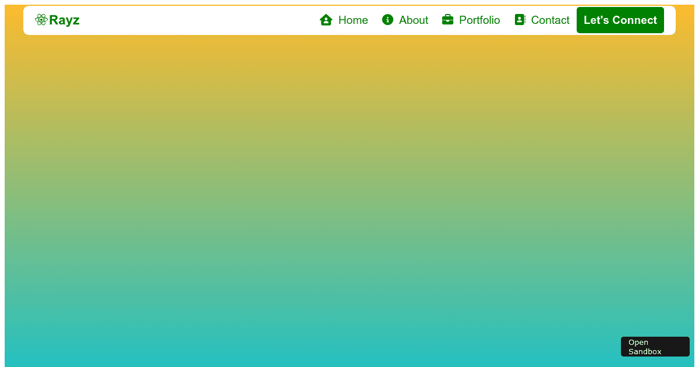Open the Portfolio nav link
The width and height of the screenshot is (699, 367).
point(471,20)
